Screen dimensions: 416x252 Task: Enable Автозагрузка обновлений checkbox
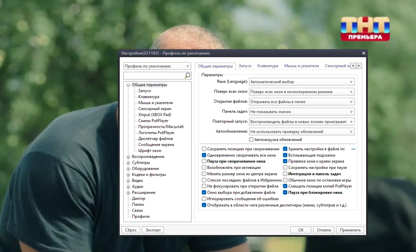coord(251,140)
